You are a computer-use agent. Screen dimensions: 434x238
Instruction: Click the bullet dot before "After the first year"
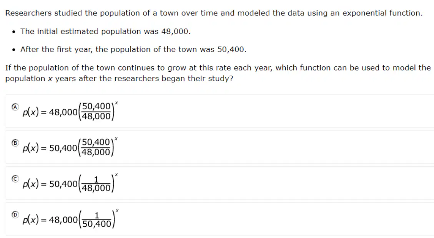tap(13, 50)
